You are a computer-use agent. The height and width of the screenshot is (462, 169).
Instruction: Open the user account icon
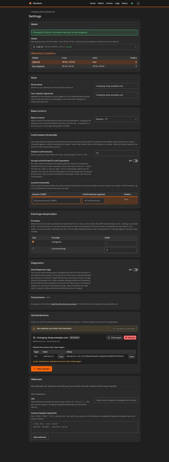pos(138,3)
